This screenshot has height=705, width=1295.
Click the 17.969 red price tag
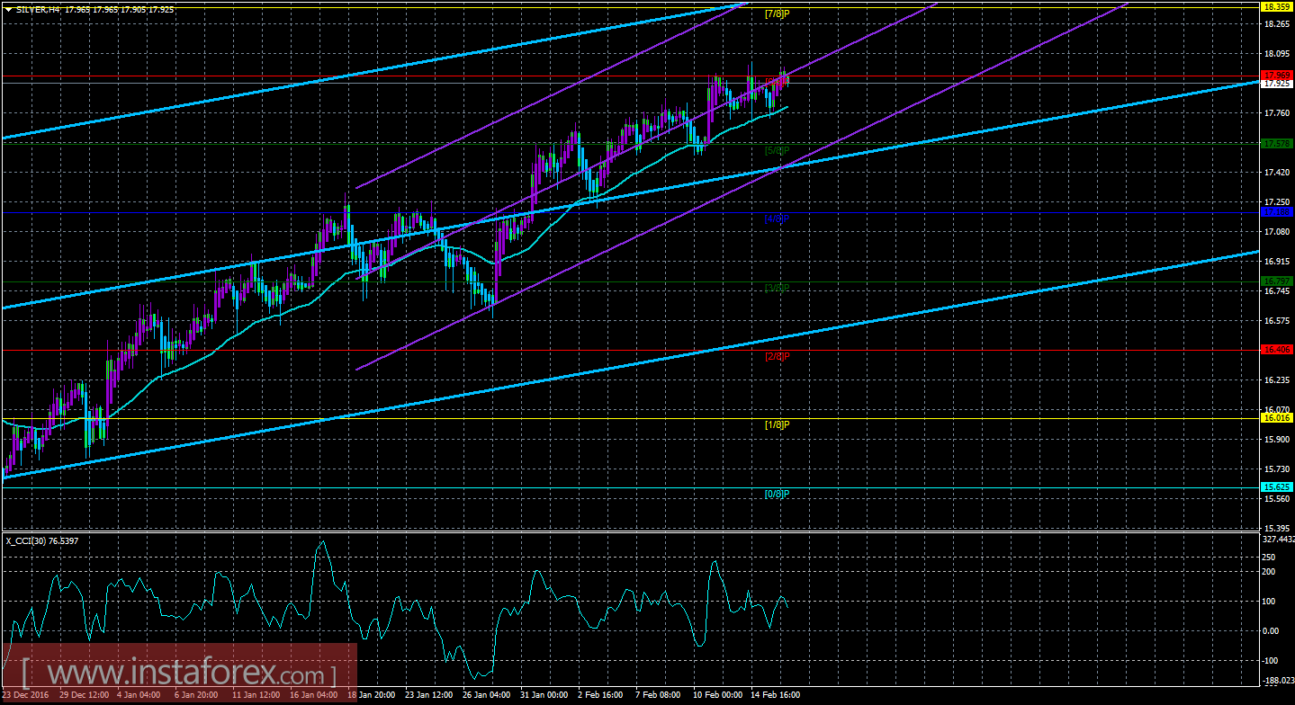pos(1275,75)
